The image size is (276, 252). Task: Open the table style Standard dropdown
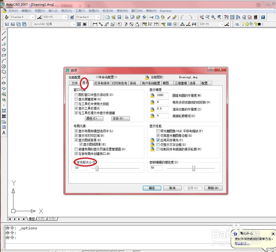[x=98, y=17]
